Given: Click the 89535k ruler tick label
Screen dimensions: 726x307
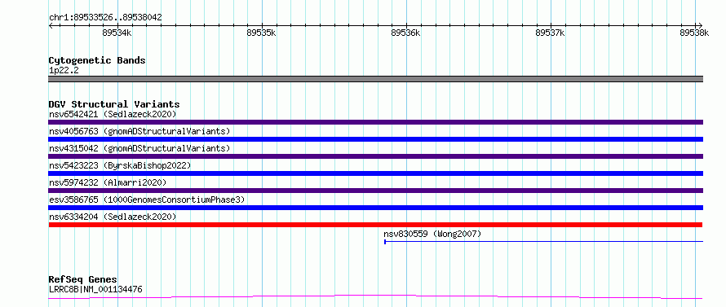Looking at the screenshot, I should click(x=261, y=33).
